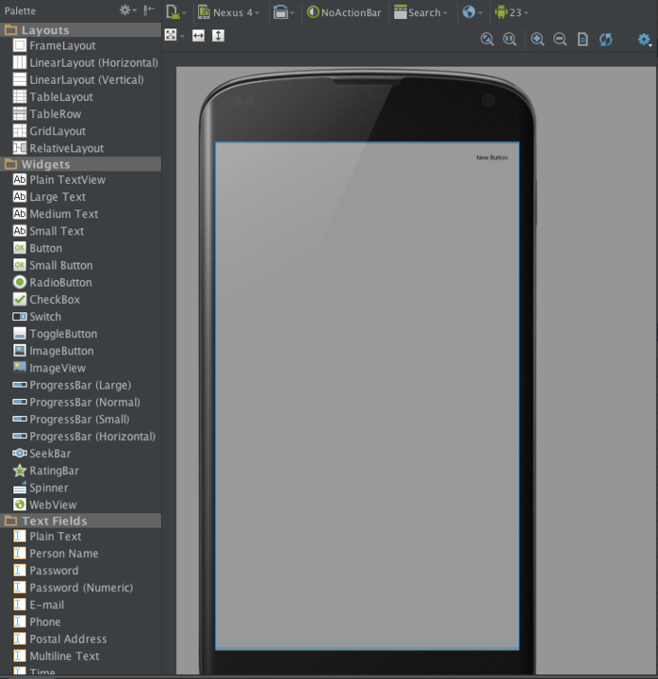Select ToggleButton widget
Screen dimensions: 658x679
(80, 334)
